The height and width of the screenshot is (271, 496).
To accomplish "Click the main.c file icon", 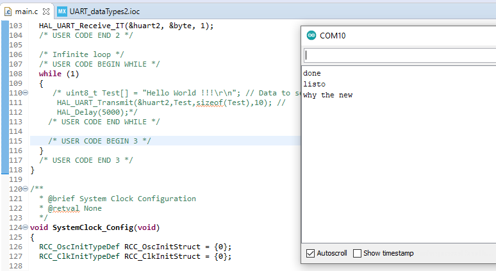I will 8,12.
